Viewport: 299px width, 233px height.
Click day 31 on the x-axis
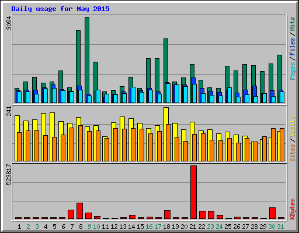click(x=280, y=227)
